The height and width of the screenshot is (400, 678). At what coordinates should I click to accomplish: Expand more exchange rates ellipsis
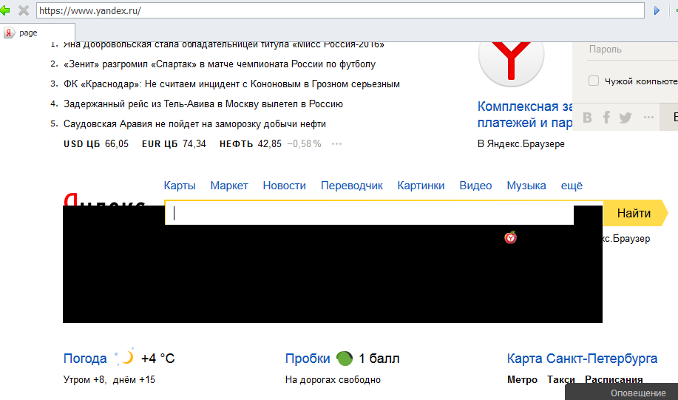336,143
